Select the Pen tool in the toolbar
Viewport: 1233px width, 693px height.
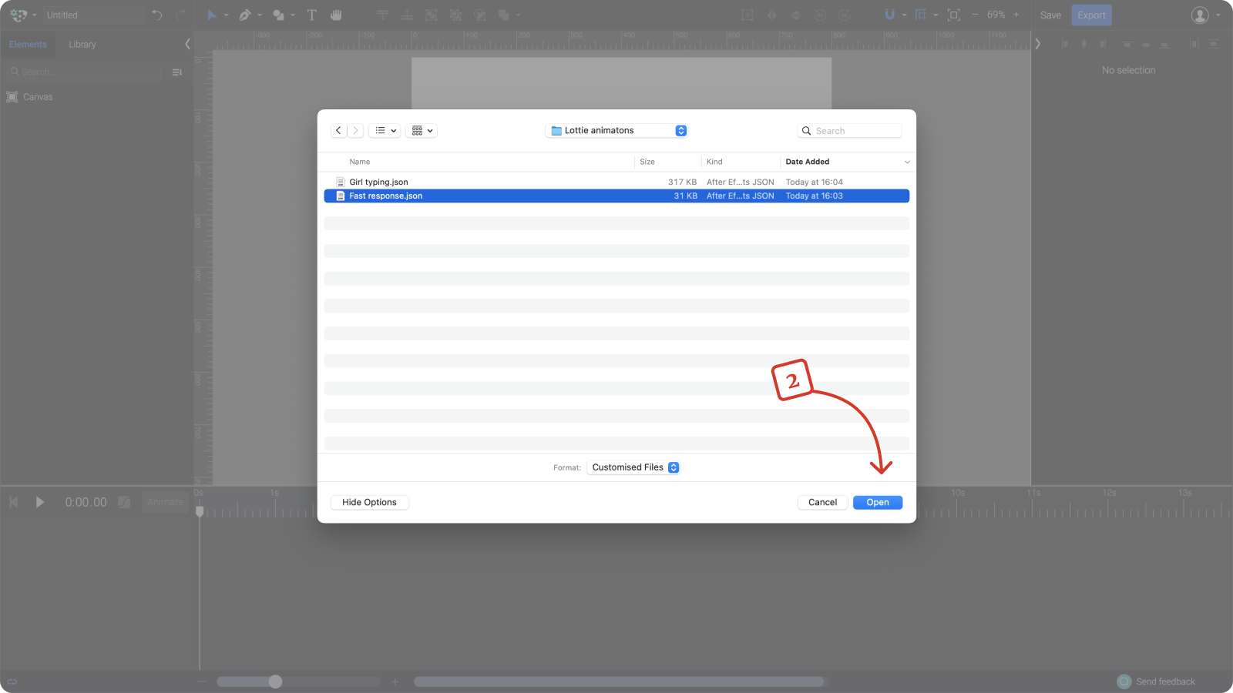coord(245,15)
